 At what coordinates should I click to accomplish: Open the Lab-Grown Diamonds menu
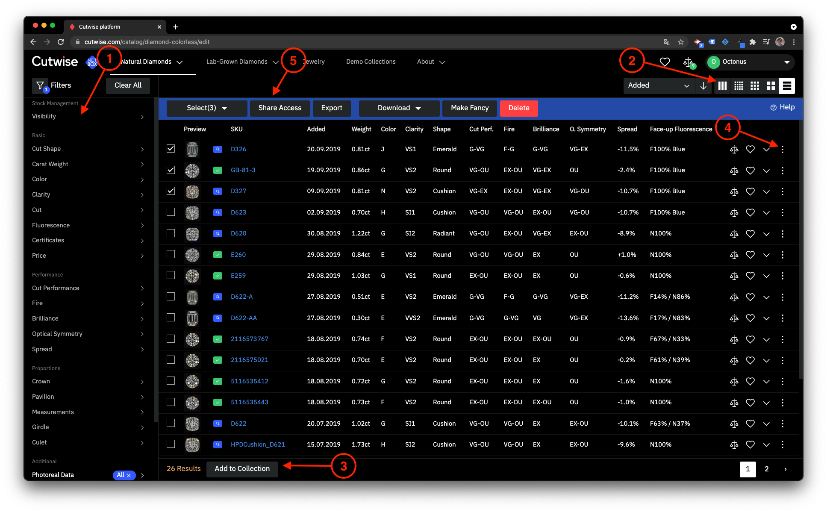(242, 62)
